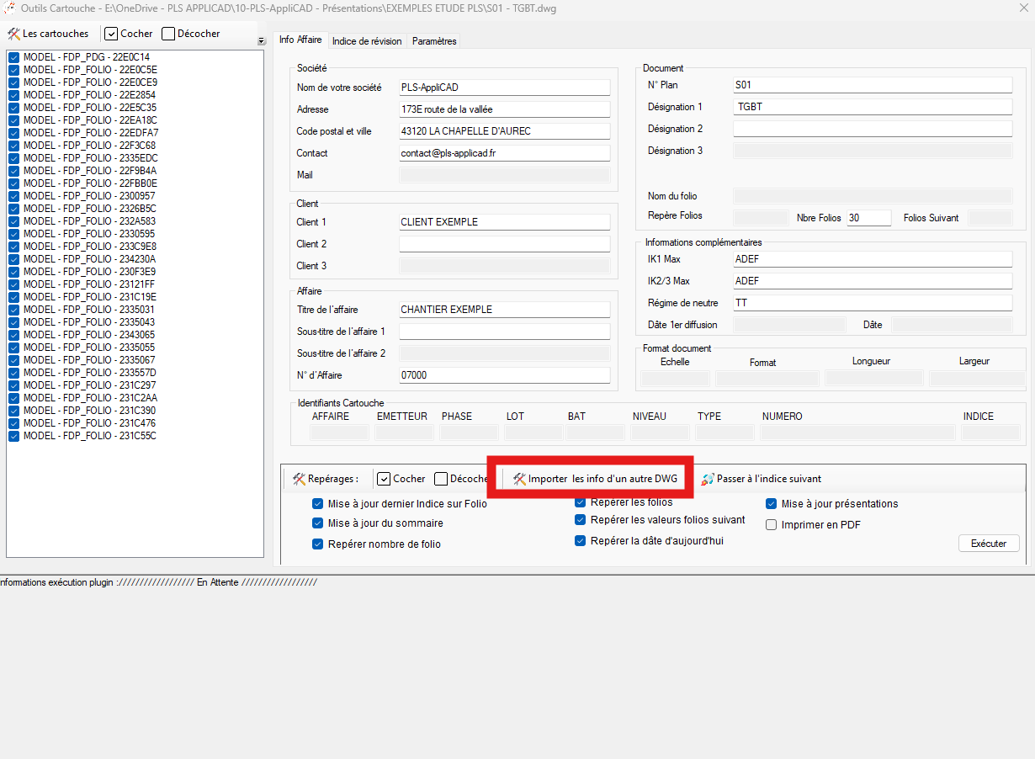Disable Mise à jour présentations
This screenshot has height=759, width=1035.
click(771, 503)
